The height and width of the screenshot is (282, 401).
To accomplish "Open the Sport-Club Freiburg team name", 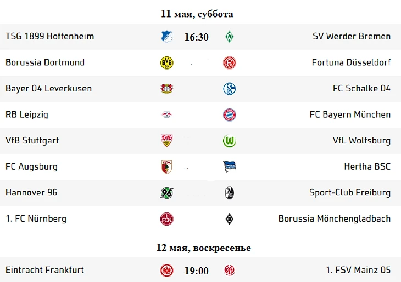I will tap(349, 193).
